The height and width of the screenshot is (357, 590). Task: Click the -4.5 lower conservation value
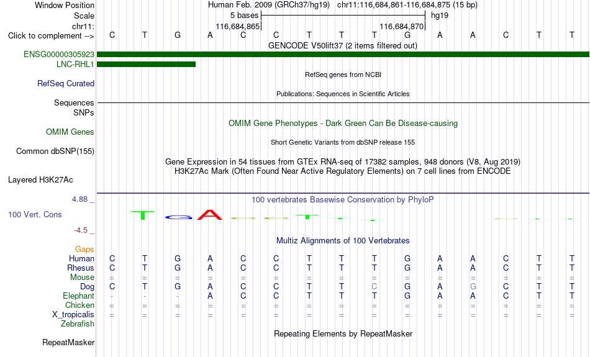tap(81, 230)
